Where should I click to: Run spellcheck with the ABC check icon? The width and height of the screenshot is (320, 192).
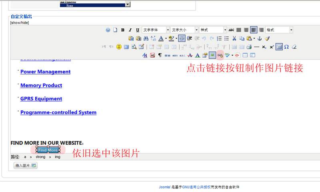(x=227, y=55)
